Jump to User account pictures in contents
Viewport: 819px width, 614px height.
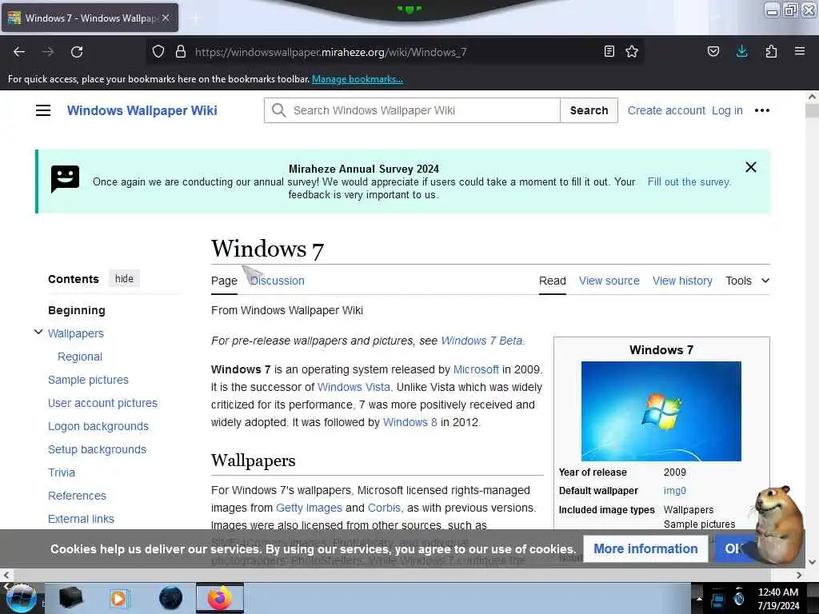pos(103,403)
